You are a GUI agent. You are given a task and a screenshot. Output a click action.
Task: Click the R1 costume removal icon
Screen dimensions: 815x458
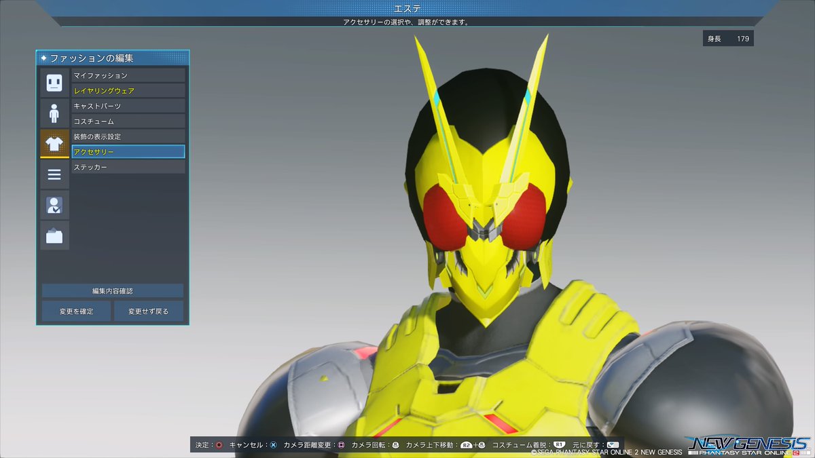(560, 445)
